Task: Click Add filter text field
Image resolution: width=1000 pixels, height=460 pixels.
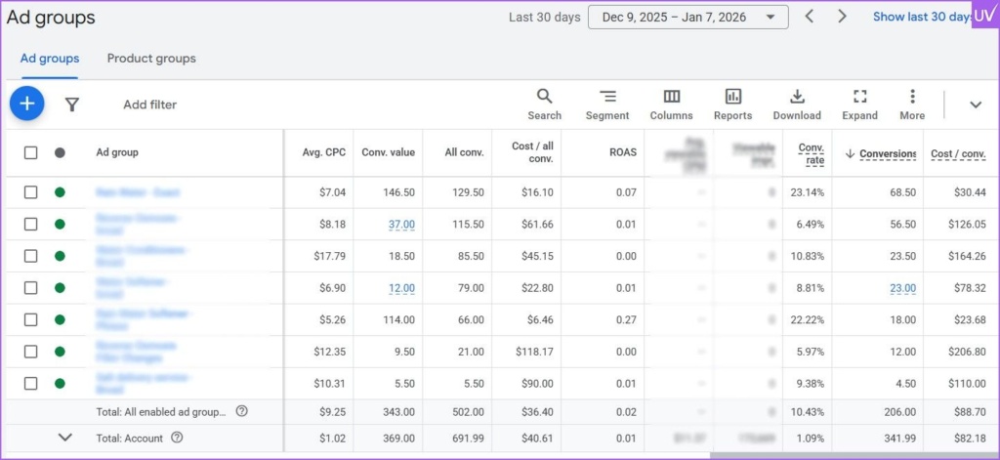Action: [x=150, y=105]
